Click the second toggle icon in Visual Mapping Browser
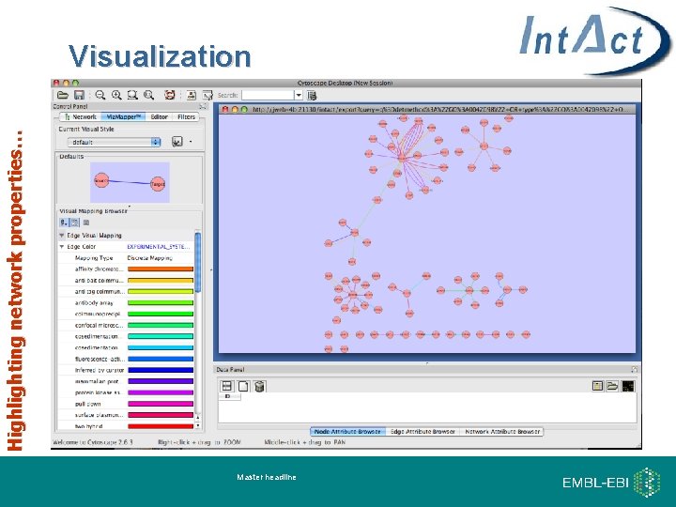Screen dimensions: 676x507 tap(75, 223)
